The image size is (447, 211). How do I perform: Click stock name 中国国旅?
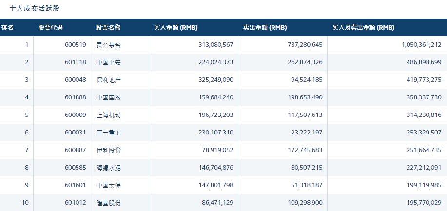[109, 97]
